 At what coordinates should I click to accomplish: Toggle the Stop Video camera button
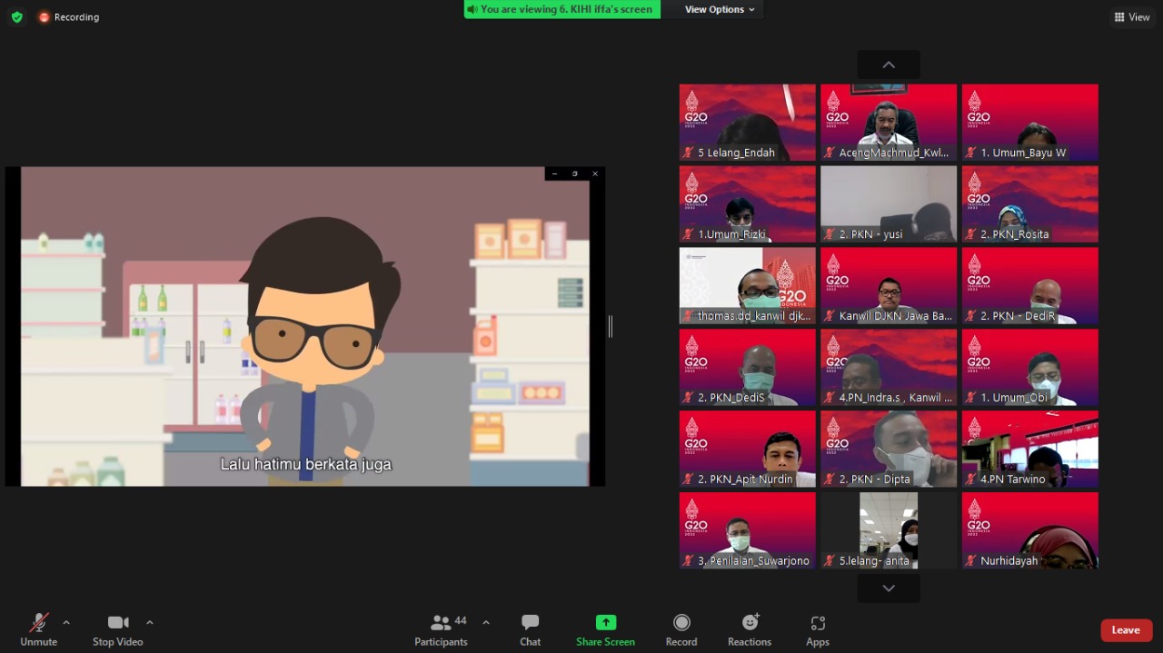pos(117,623)
